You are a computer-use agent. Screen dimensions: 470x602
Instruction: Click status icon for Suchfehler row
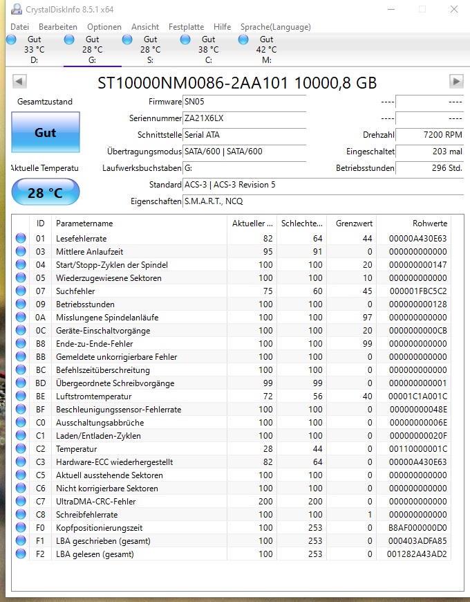coord(21,291)
